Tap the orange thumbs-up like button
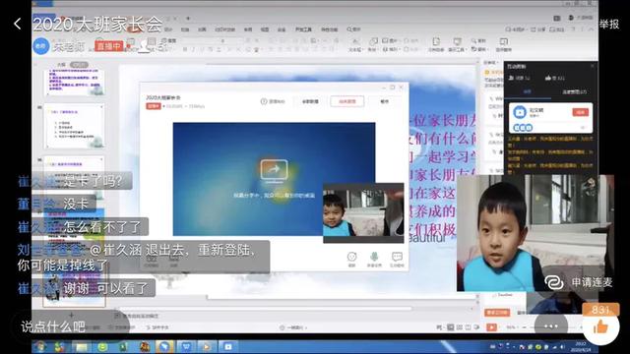630x354 pixels. pos(600,327)
